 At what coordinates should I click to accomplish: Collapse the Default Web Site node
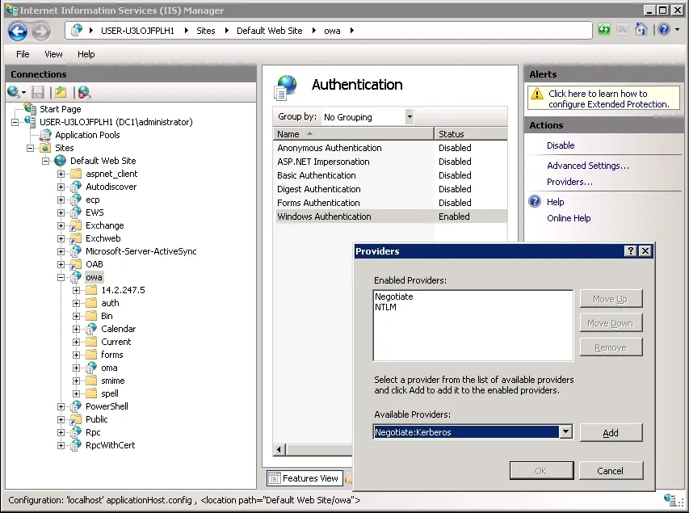point(46,161)
